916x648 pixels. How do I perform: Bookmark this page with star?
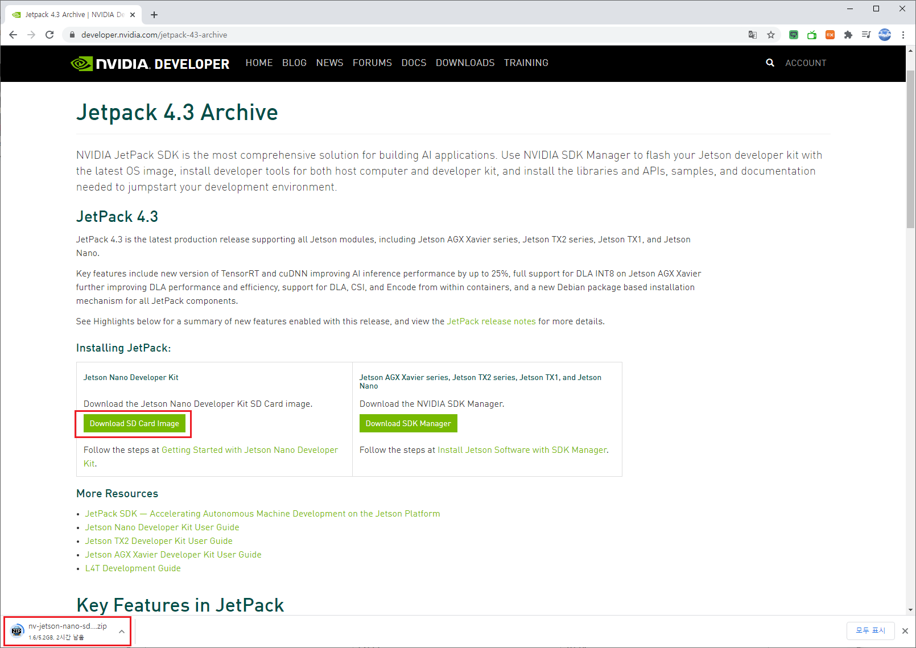(x=771, y=35)
